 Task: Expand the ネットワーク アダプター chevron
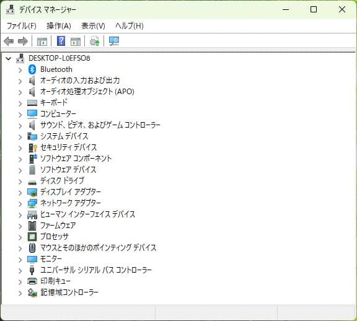click(x=20, y=204)
